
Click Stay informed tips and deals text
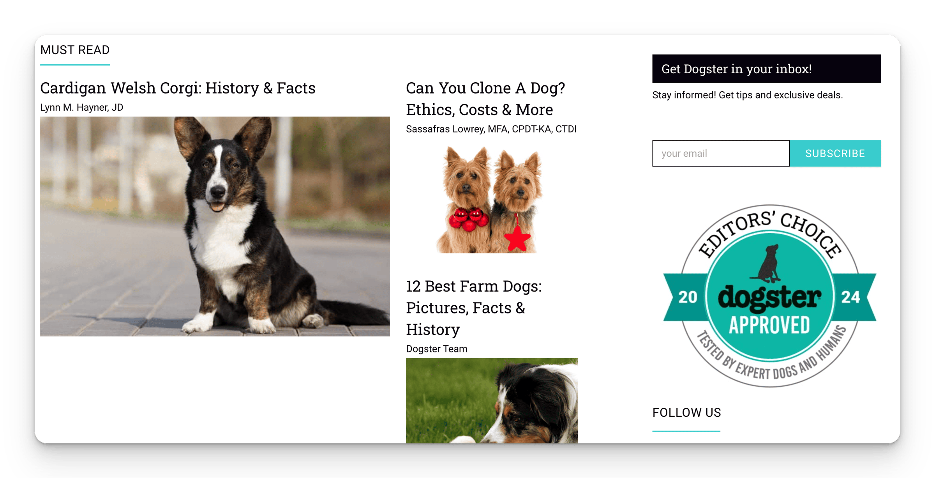coord(747,95)
